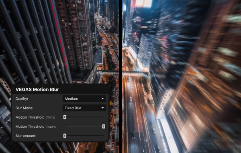The width and height of the screenshot is (241, 153).
Task: Click the Medium quality combo box
Action: [84, 99]
